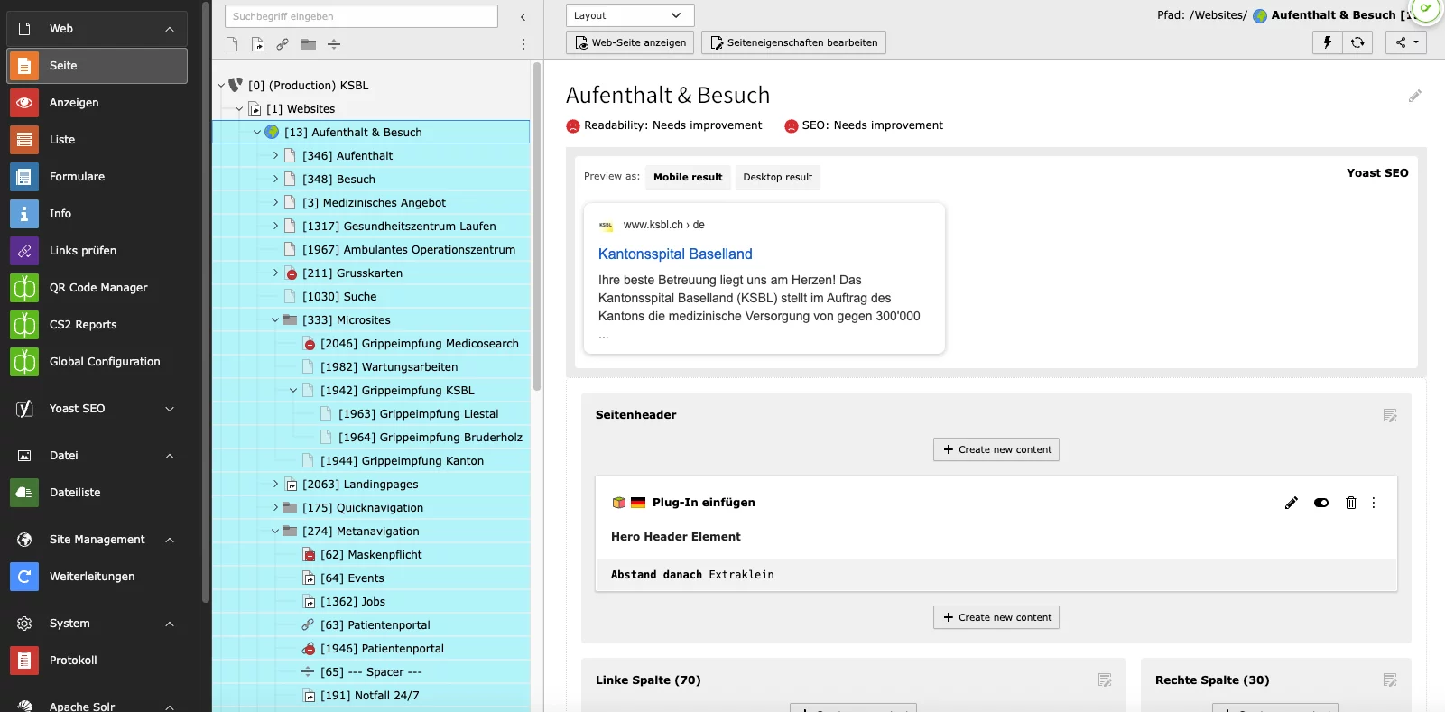Click the page tree search field

(x=361, y=16)
